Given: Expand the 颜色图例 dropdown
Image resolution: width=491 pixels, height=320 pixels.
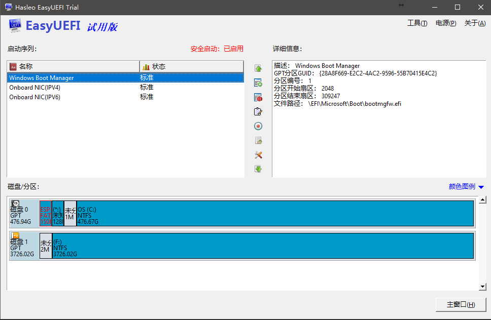Looking at the screenshot, I should pos(466,186).
